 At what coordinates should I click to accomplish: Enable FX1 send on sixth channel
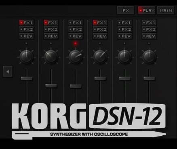(149, 23)
